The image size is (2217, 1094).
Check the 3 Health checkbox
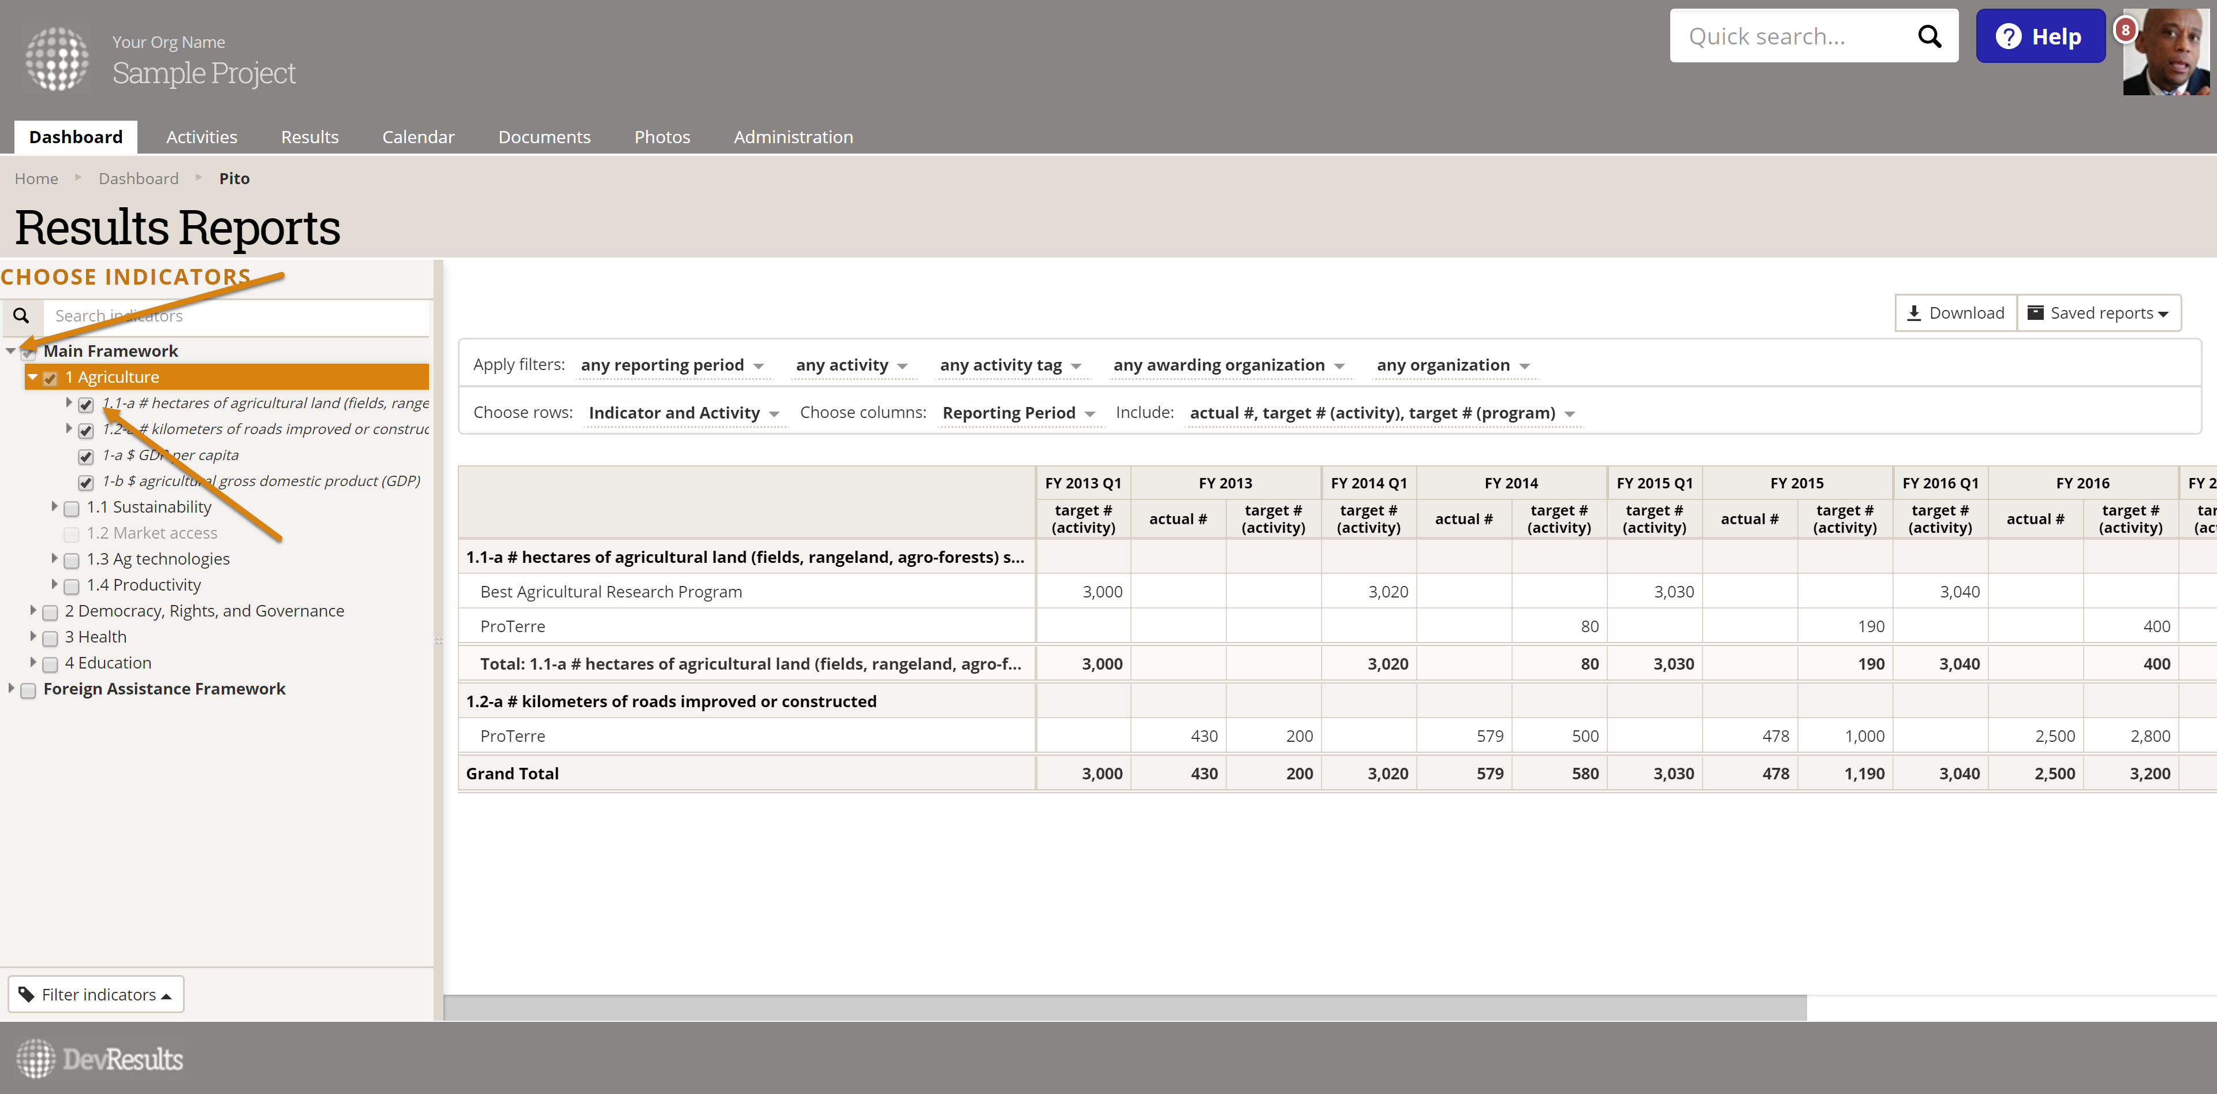pos(51,638)
